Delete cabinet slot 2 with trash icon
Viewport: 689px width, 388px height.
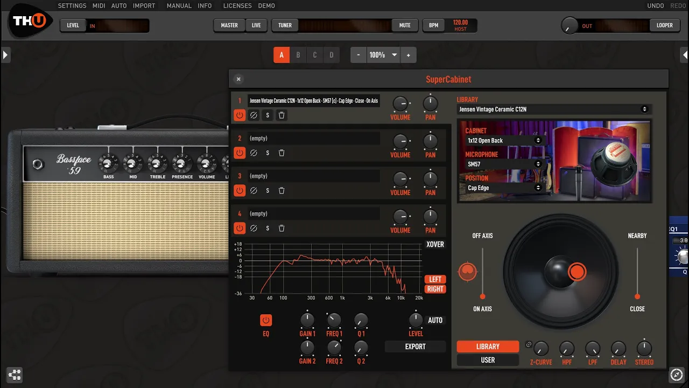[282, 153]
